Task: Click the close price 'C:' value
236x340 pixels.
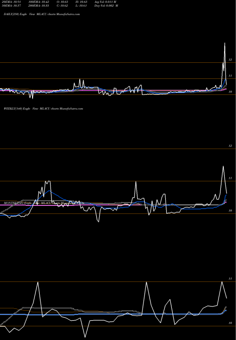Action: click(x=62, y=6)
